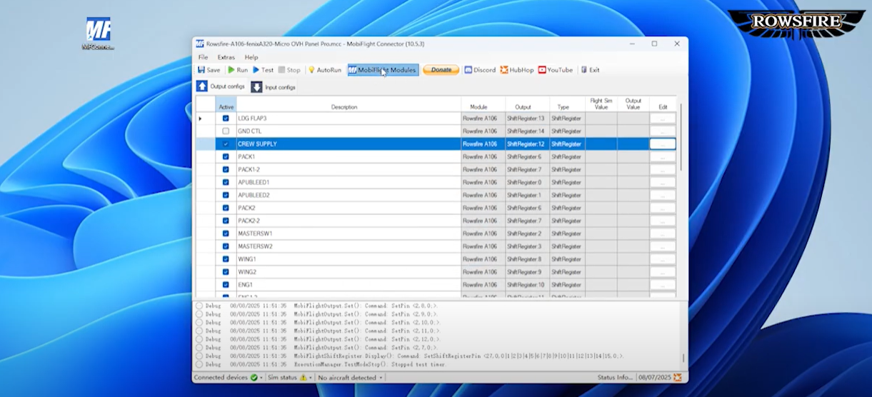
Task: Open MFConnector desktop shortcut icon
Action: pos(98,34)
